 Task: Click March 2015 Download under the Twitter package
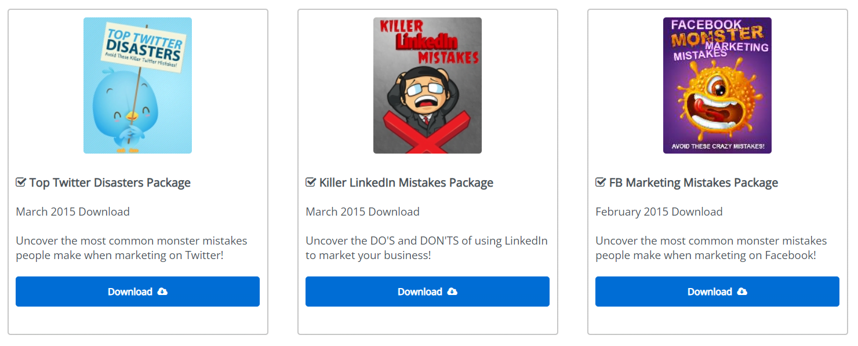coord(72,212)
